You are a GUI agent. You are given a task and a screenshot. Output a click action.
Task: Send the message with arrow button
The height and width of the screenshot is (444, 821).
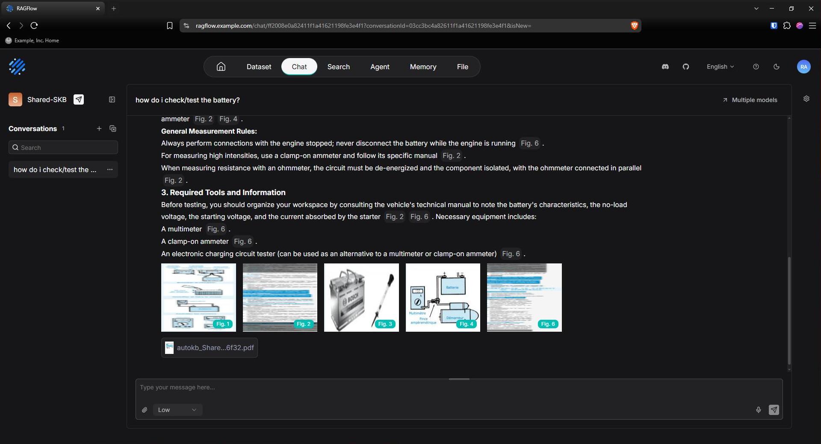click(774, 410)
